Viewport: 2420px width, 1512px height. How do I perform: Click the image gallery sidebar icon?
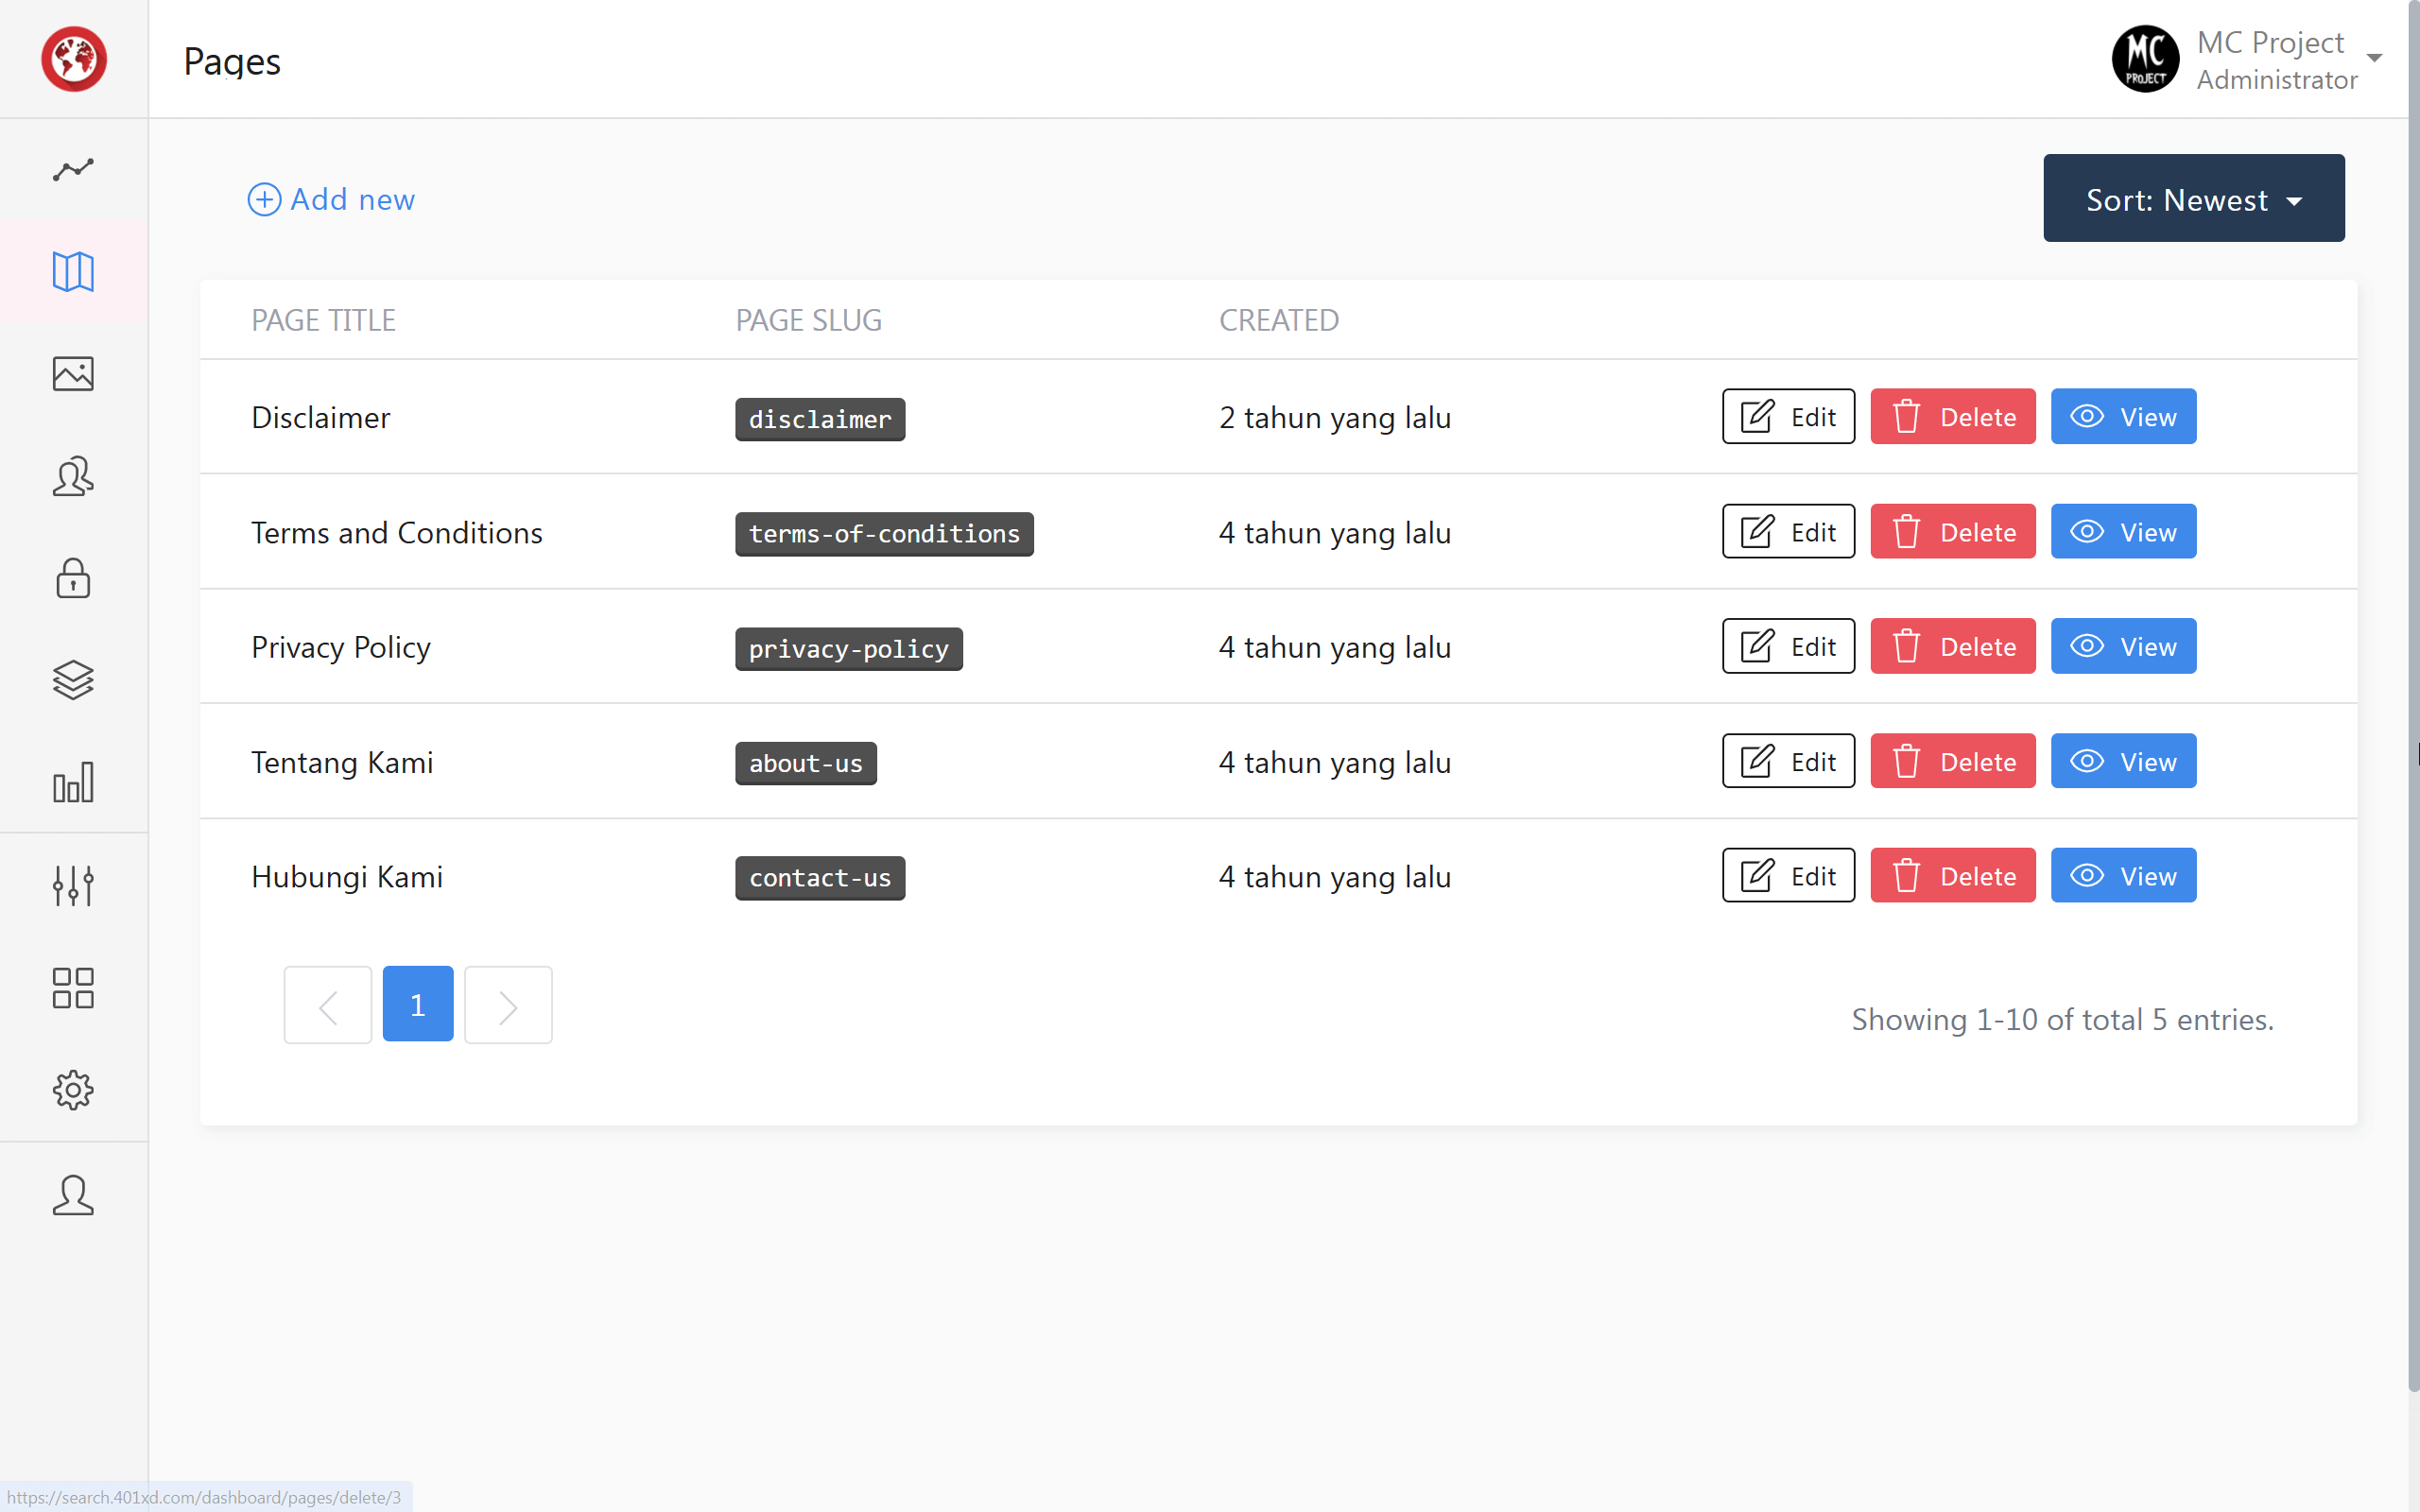pyautogui.click(x=73, y=374)
